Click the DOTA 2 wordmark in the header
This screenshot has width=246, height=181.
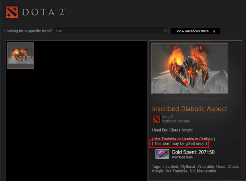pos(43,12)
